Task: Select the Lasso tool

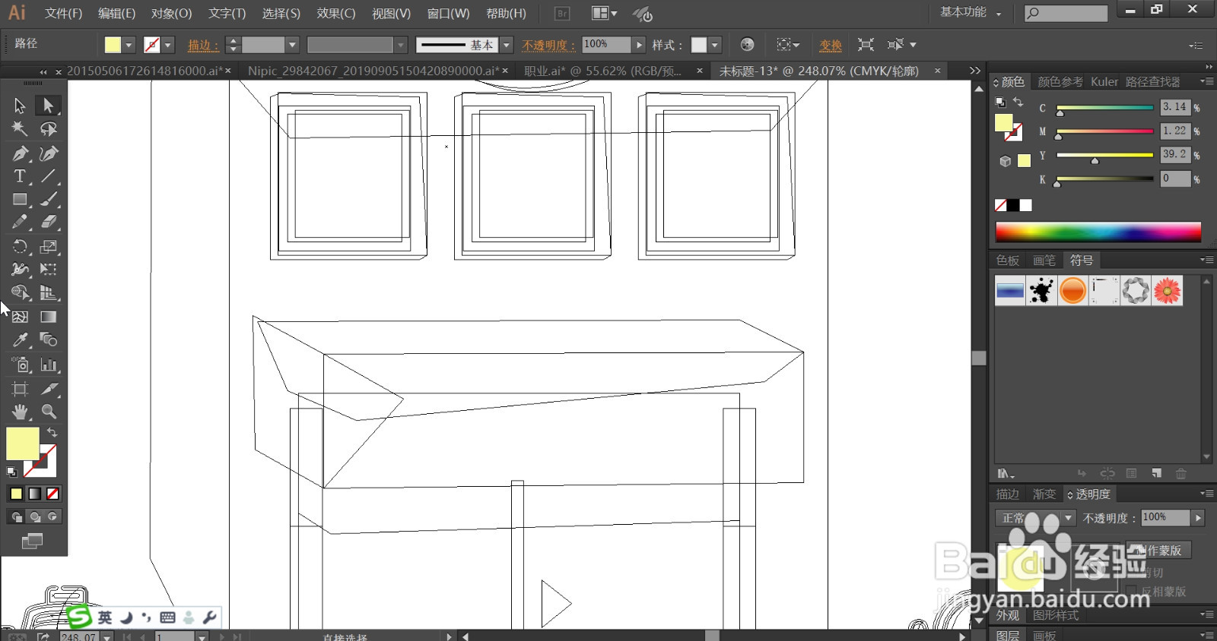Action: 48,129
